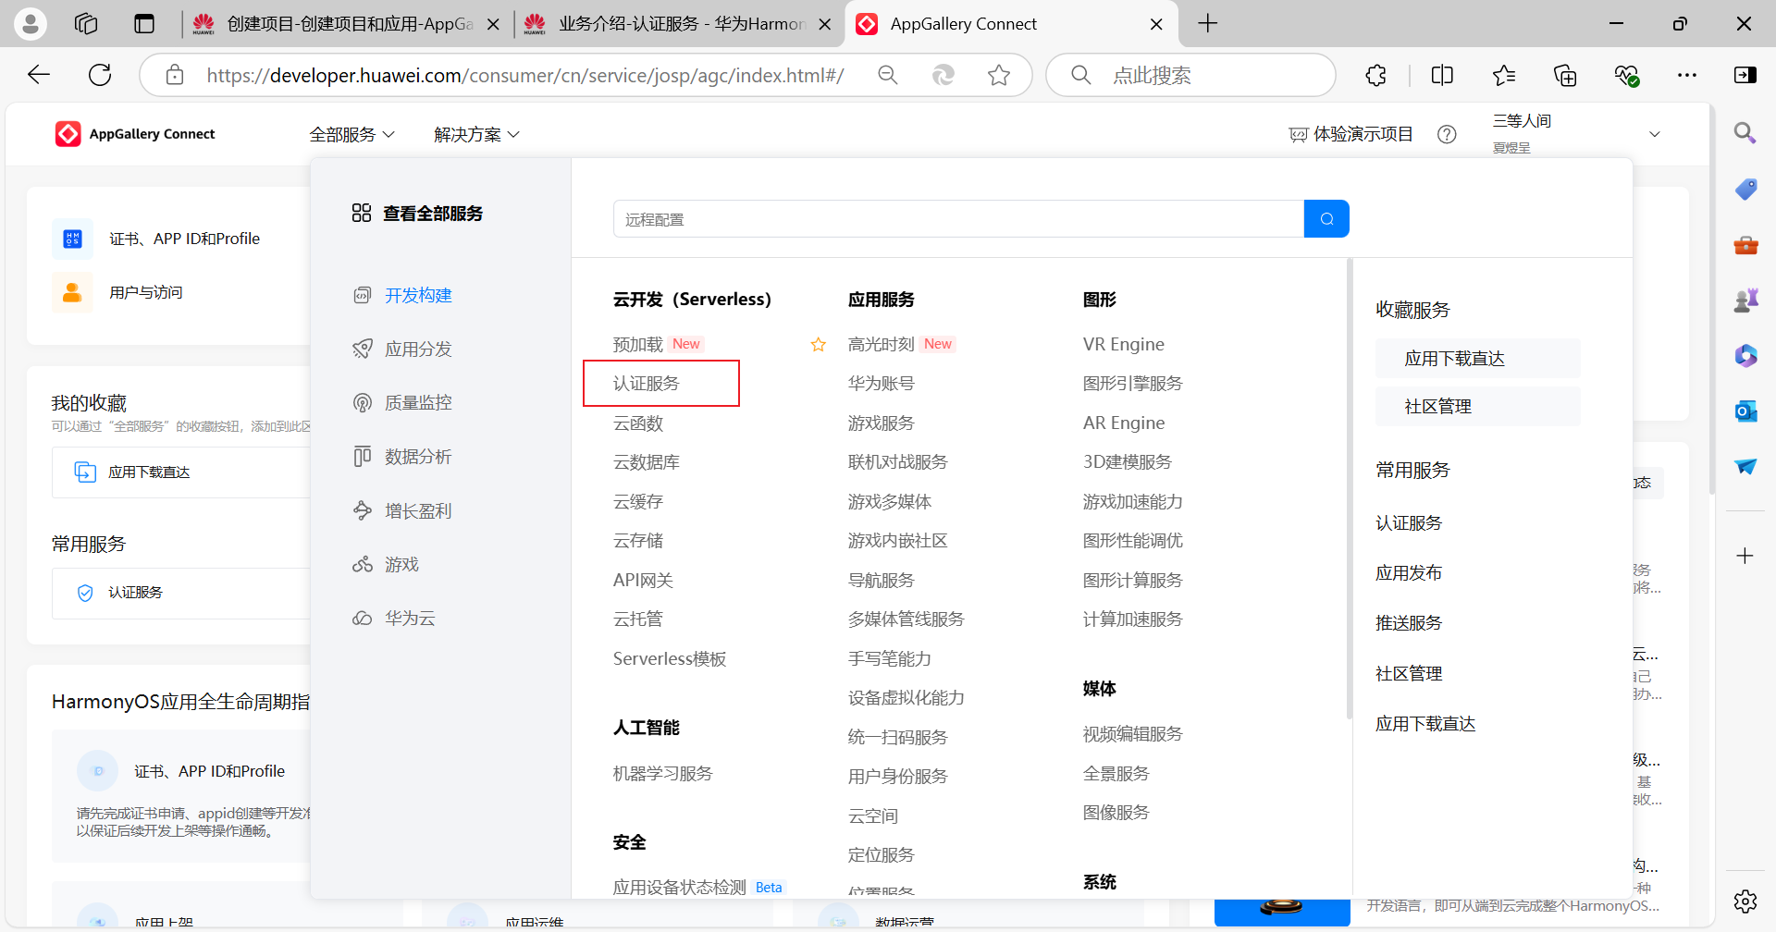Click the zoom magnifier icon in address bar
This screenshot has height=932, width=1776.
pyautogui.click(x=888, y=75)
